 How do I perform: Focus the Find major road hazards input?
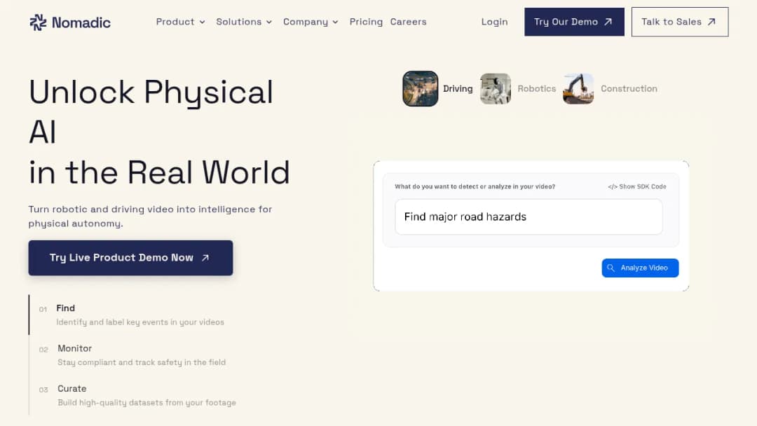pyautogui.click(x=528, y=217)
